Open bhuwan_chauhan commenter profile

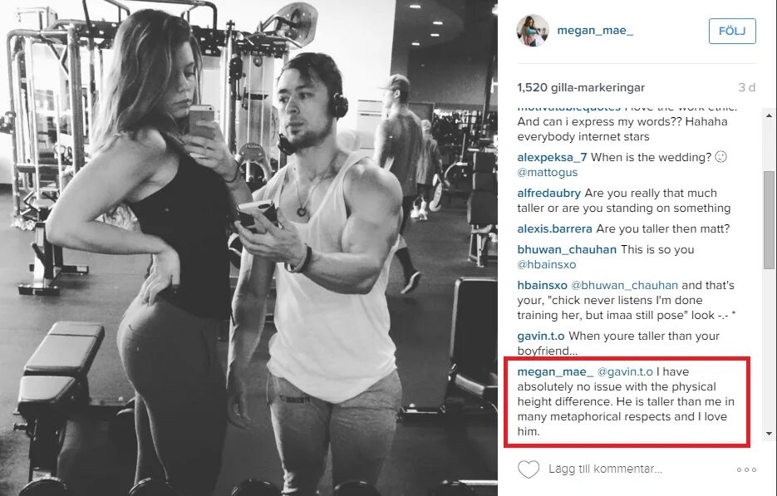click(x=567, y=250)
